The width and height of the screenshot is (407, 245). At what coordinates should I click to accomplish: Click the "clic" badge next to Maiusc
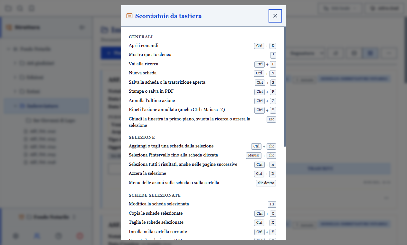coord(271,155)
